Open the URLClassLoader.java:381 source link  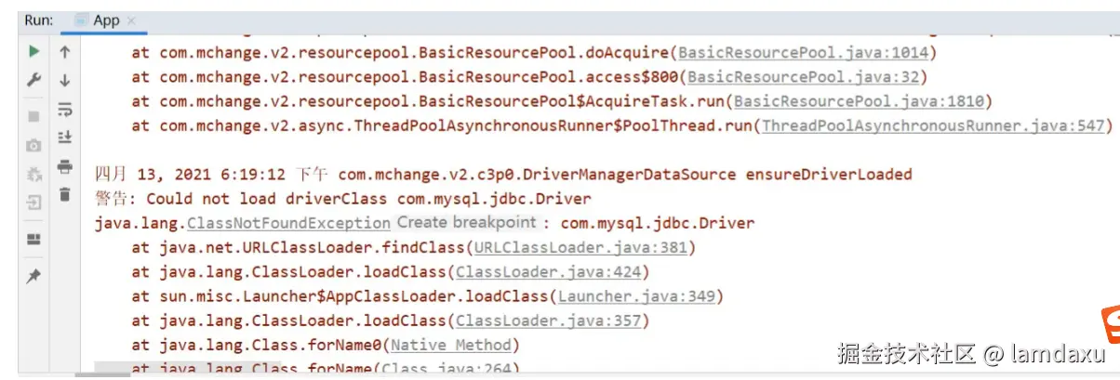pyautogui.click(x=580, y=247)
